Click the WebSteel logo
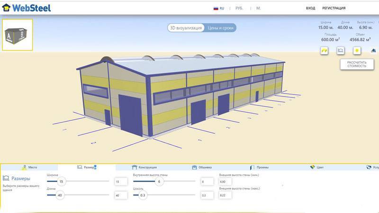 pos(27,8)
